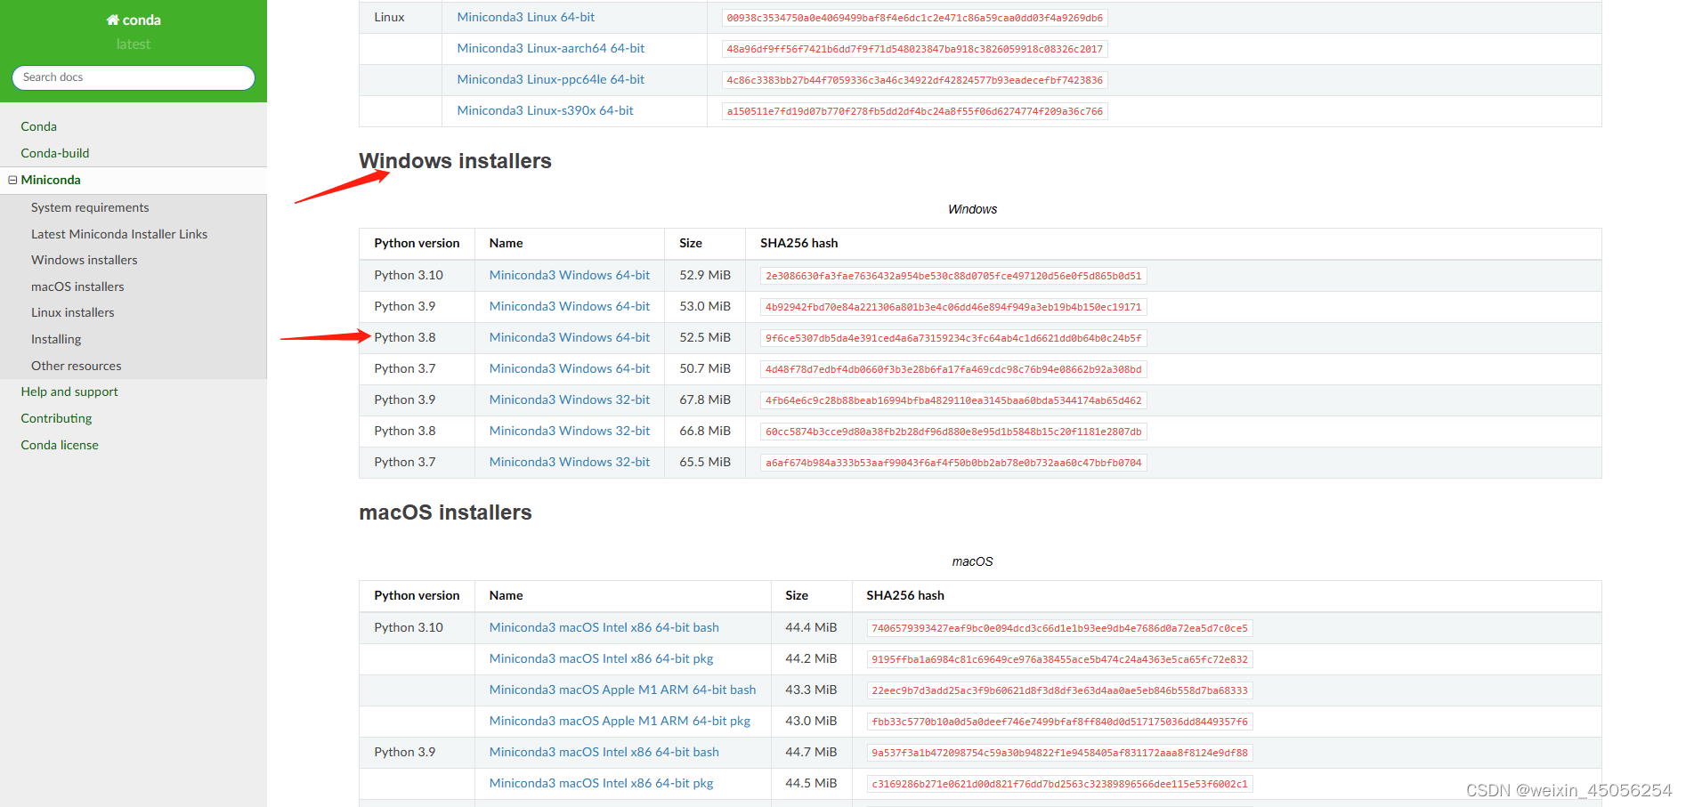Download Python 3.10 Miniconda3 Windows 64-bit
The image size is (1686, 807).
[570, 275]
